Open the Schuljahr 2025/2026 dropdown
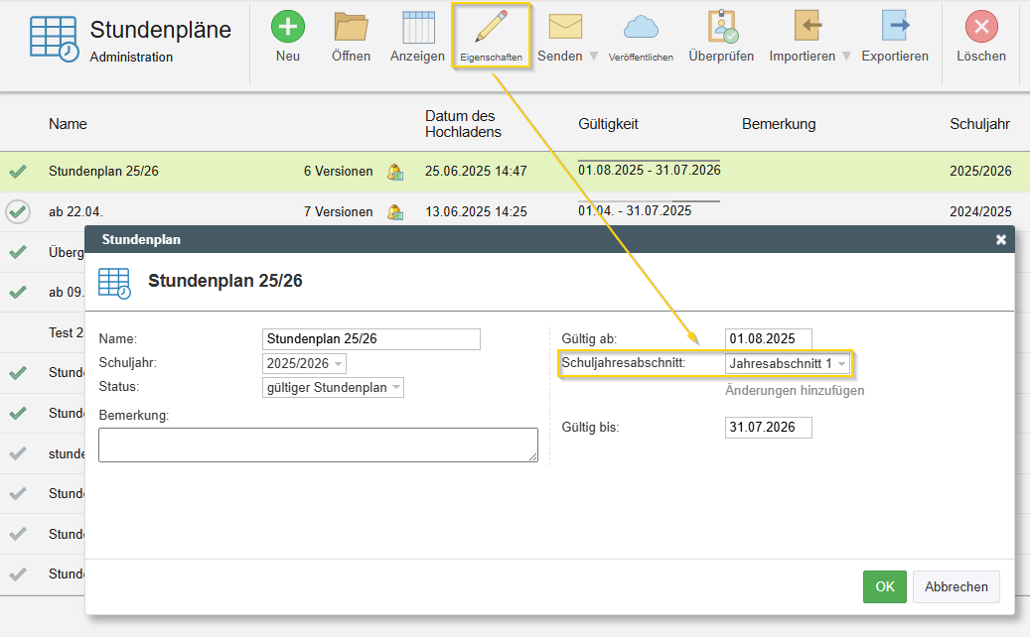The height and width of the screenshot is (637, 1030). coord(304,363)
